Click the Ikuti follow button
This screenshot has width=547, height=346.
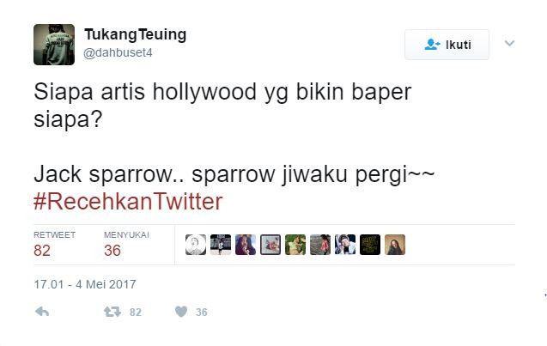pyautogui.click(x=447, y=45)
